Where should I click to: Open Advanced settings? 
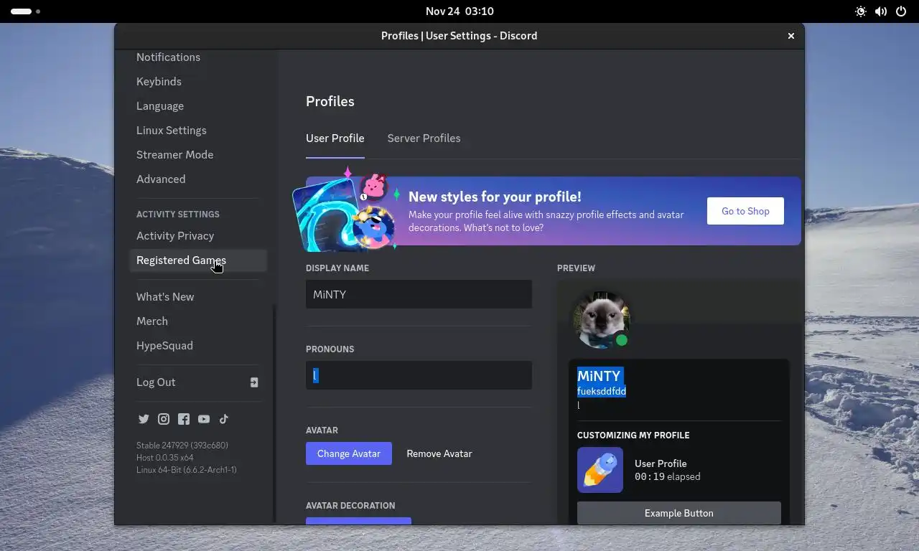tap(198, 179)
